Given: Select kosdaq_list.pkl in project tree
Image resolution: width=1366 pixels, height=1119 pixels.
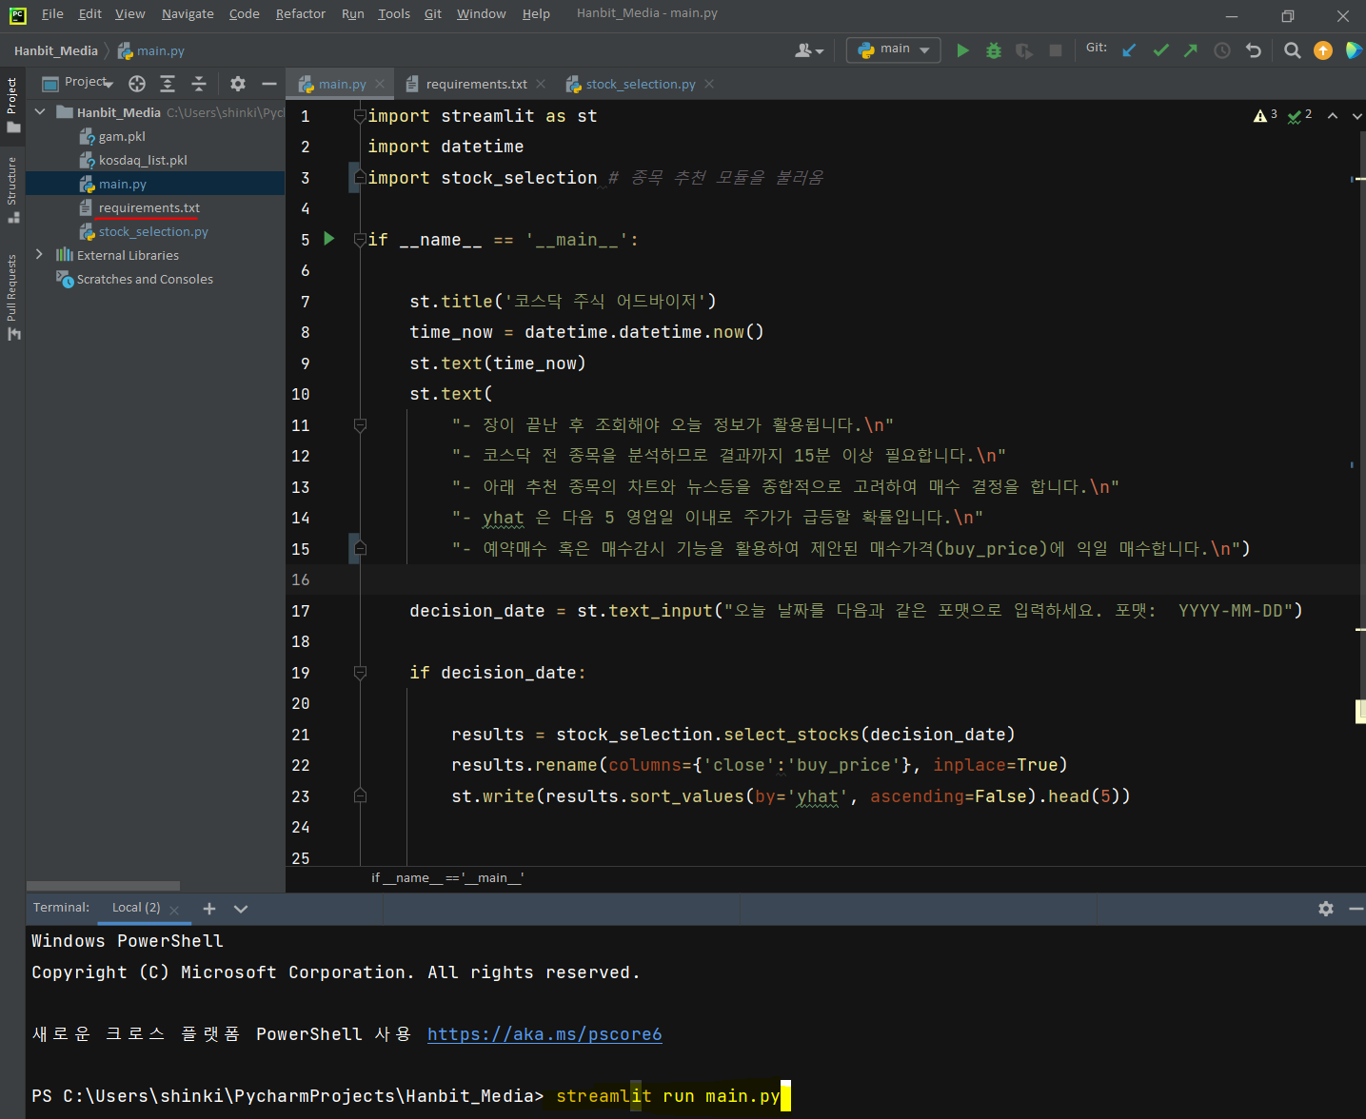Looking at the screenshot, I should [143, 160].
